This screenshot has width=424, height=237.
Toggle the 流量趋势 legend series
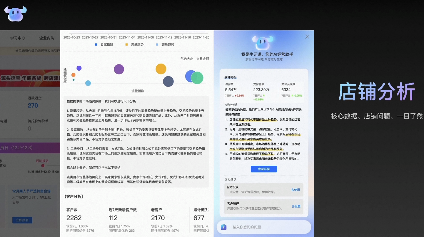coord(135,44)
